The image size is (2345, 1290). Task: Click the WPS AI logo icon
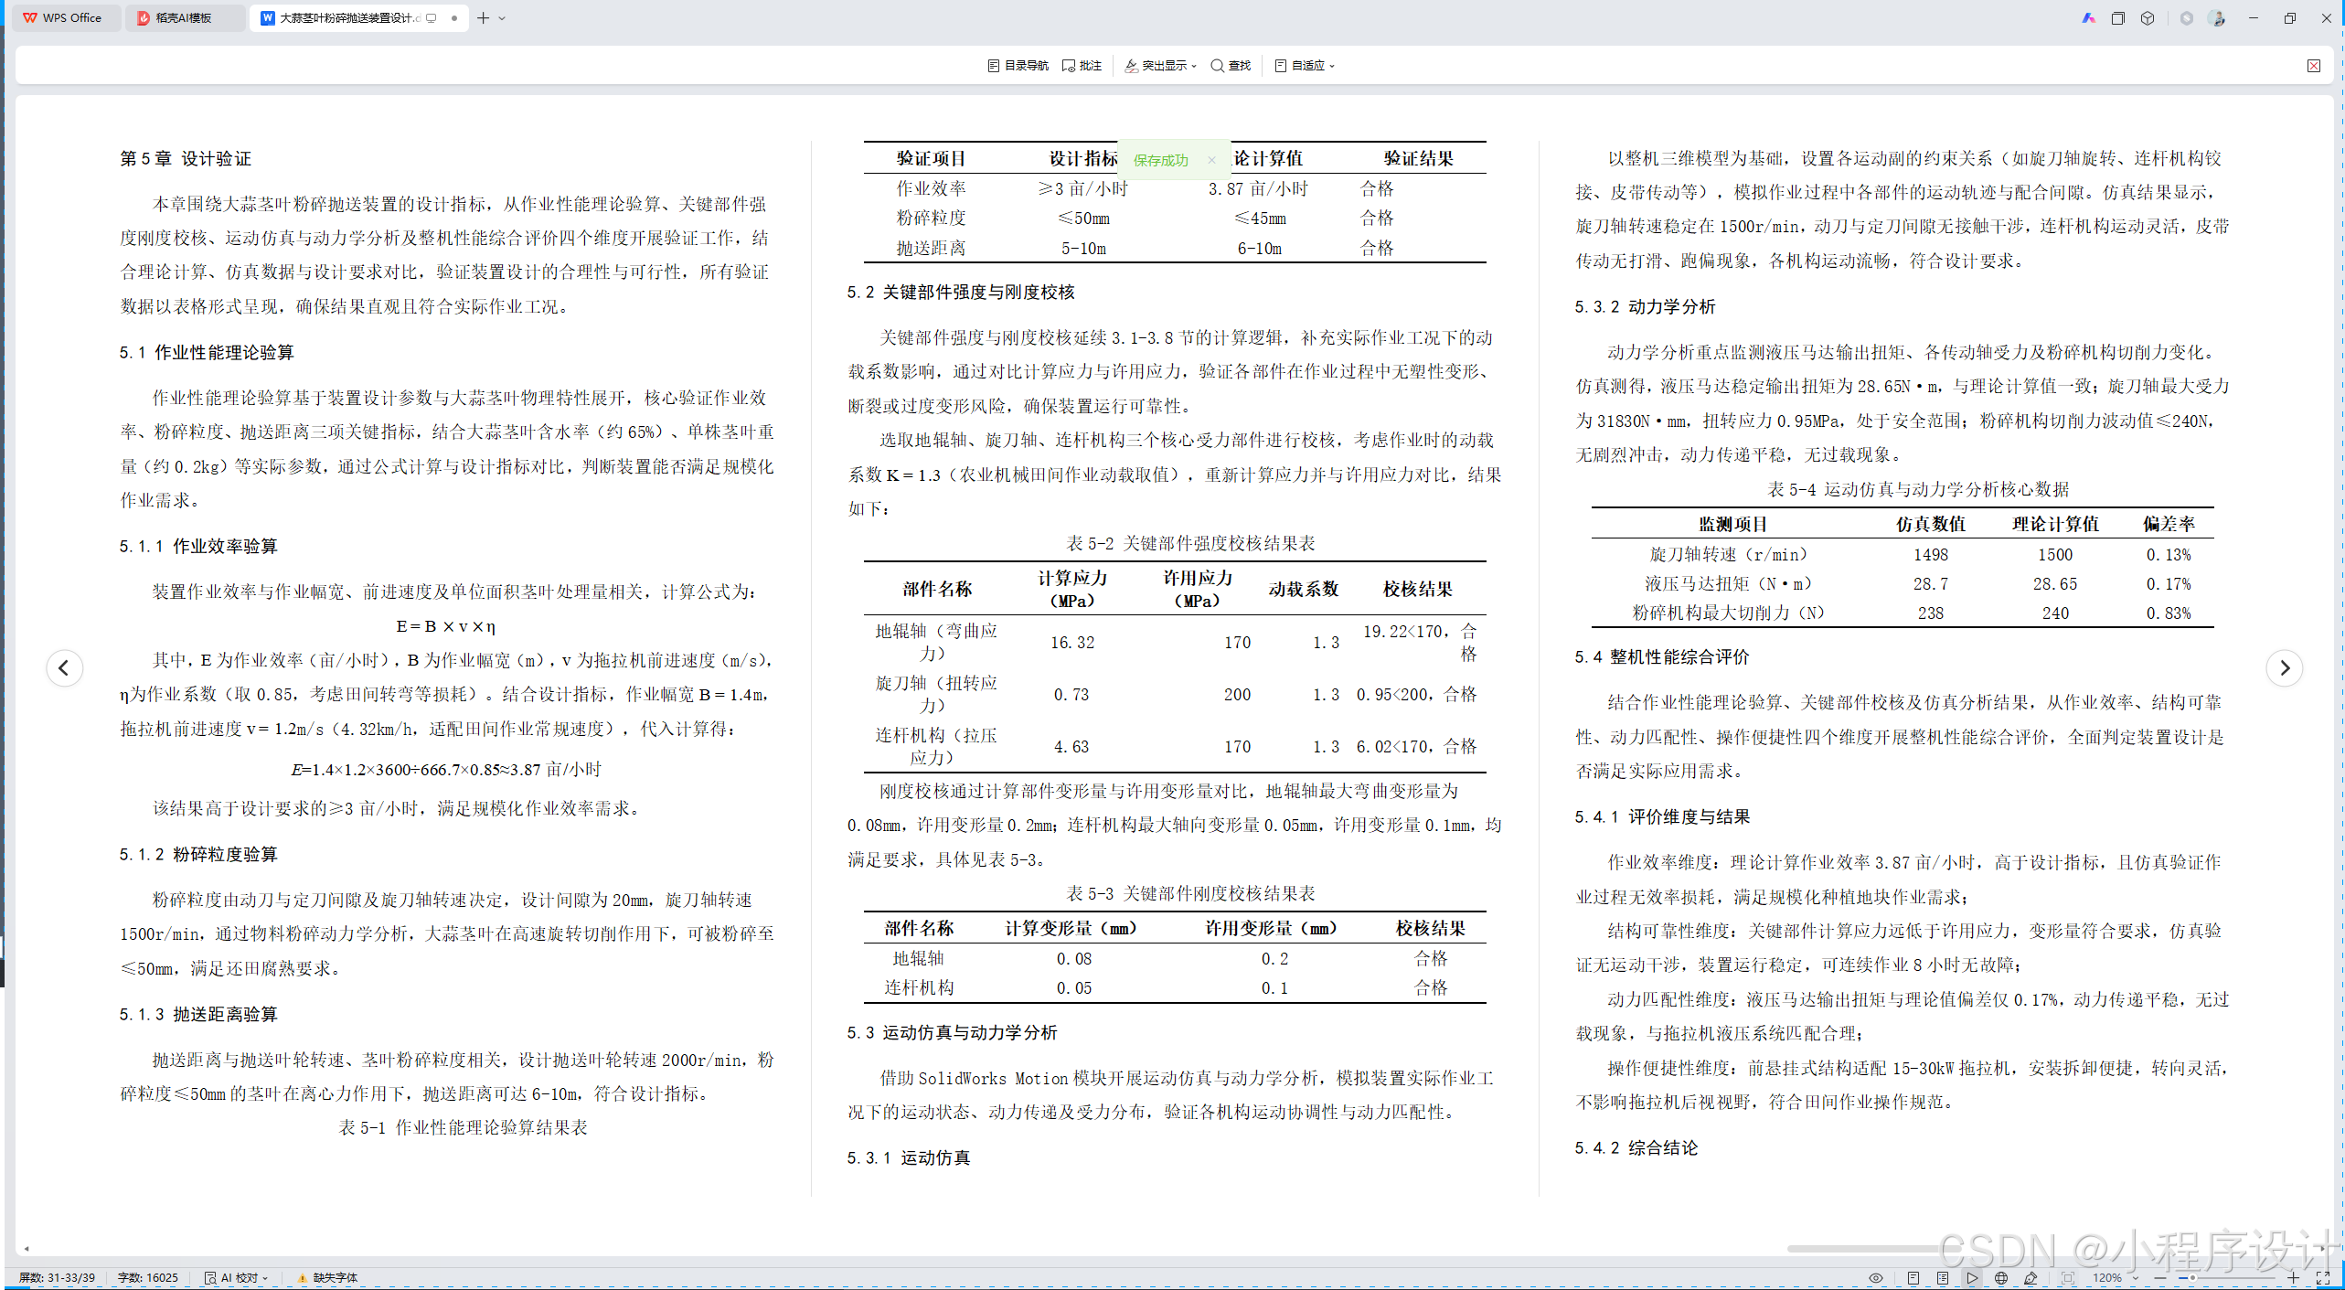[x=2088, y=18]
